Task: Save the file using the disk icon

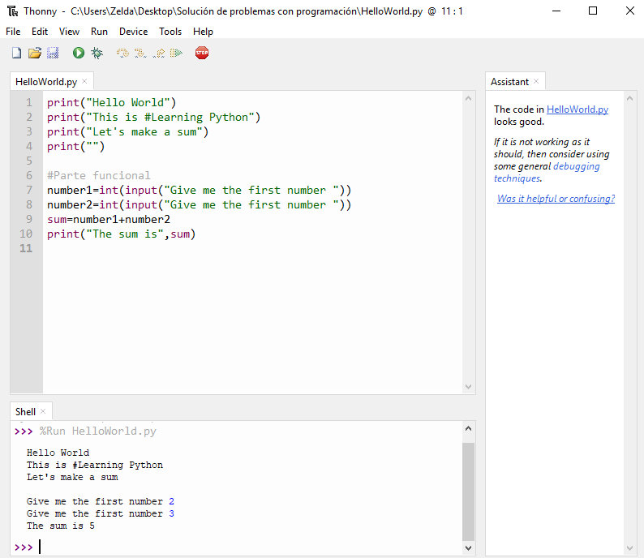Action: tap(52, 53)
